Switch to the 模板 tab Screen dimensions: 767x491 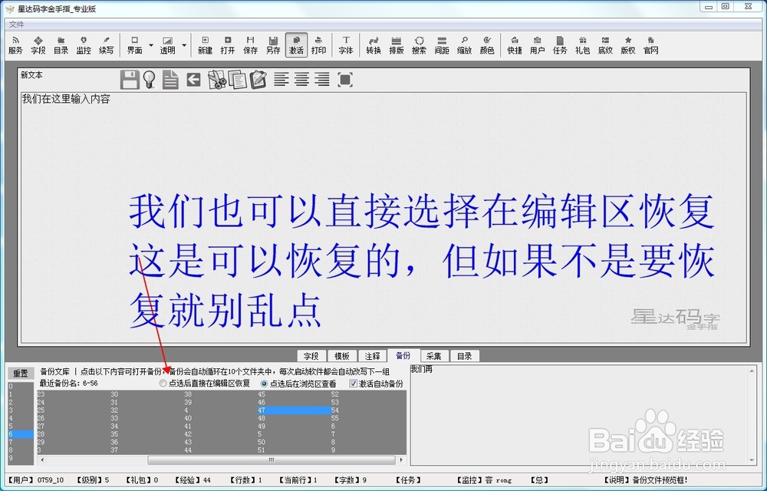click(x=342, y=356)
